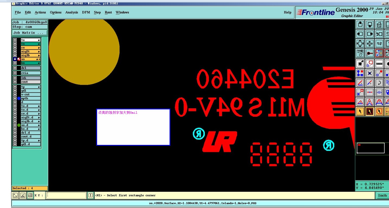Click the angle coordinate mode icon

(23, 195)
